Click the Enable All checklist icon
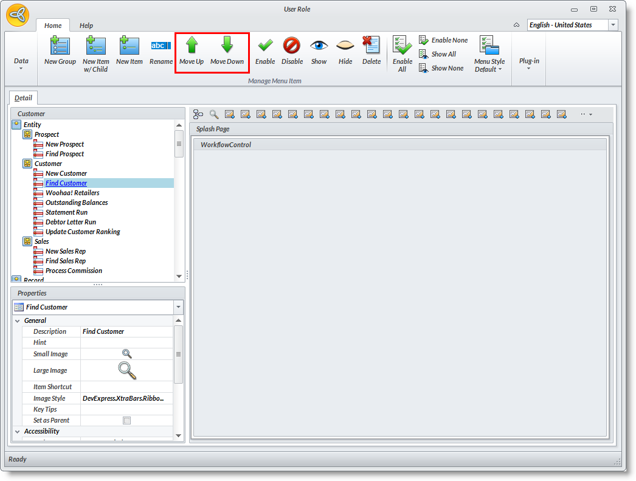Screen dimensions: 636x481 pyautogui.click(x=402, y=46)
